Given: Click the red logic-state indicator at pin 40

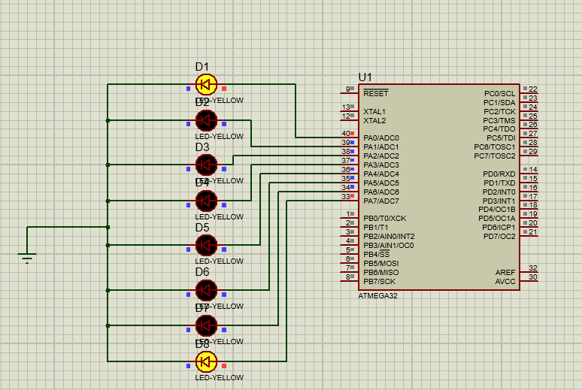Looking at the screenshot, I should pyautogui.click(x=352, y=133).
